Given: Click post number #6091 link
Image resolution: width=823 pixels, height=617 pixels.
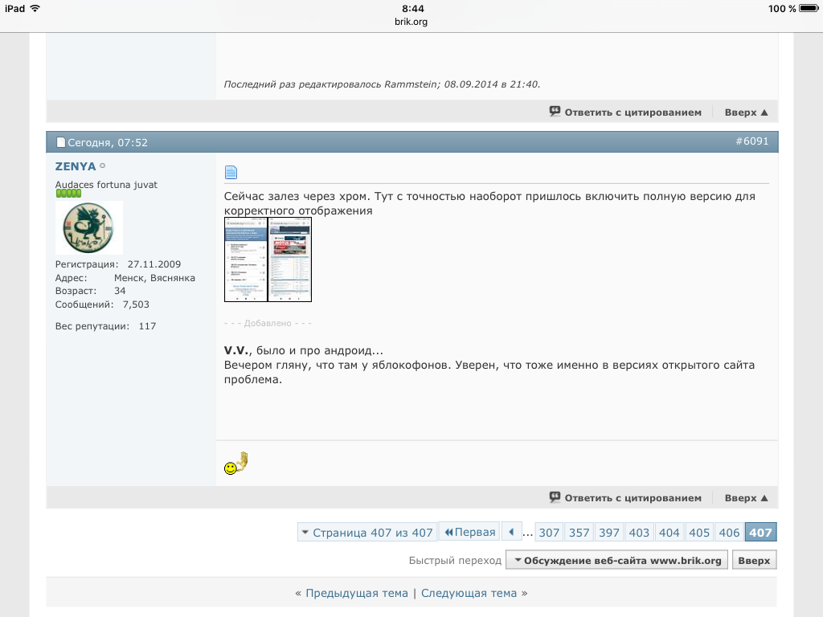Looking at the screenshot, I should [x=751, y=141].
